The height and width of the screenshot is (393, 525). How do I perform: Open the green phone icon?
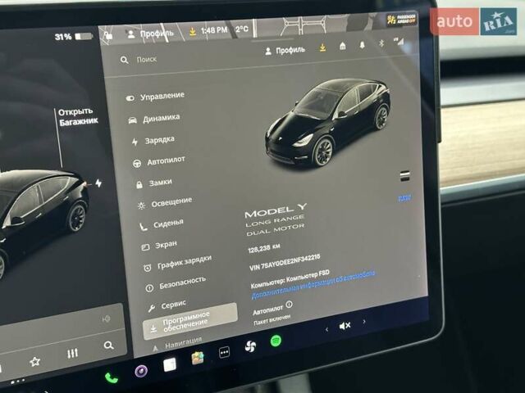112,378
